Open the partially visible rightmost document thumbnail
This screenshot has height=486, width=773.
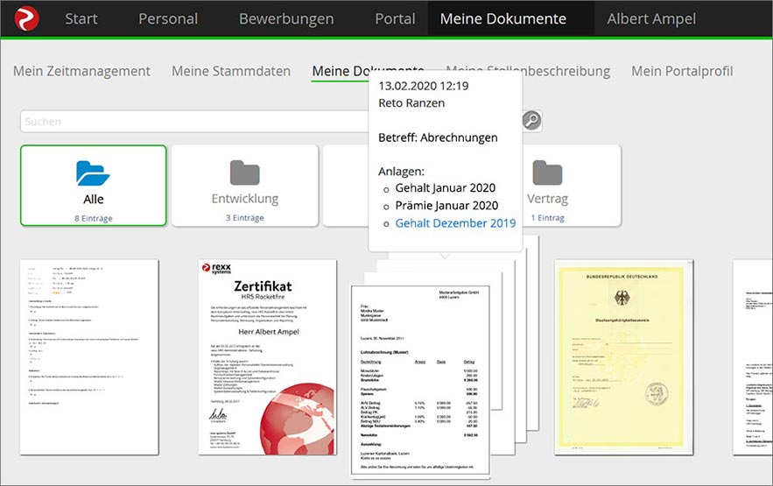click(x=752, y=357)
